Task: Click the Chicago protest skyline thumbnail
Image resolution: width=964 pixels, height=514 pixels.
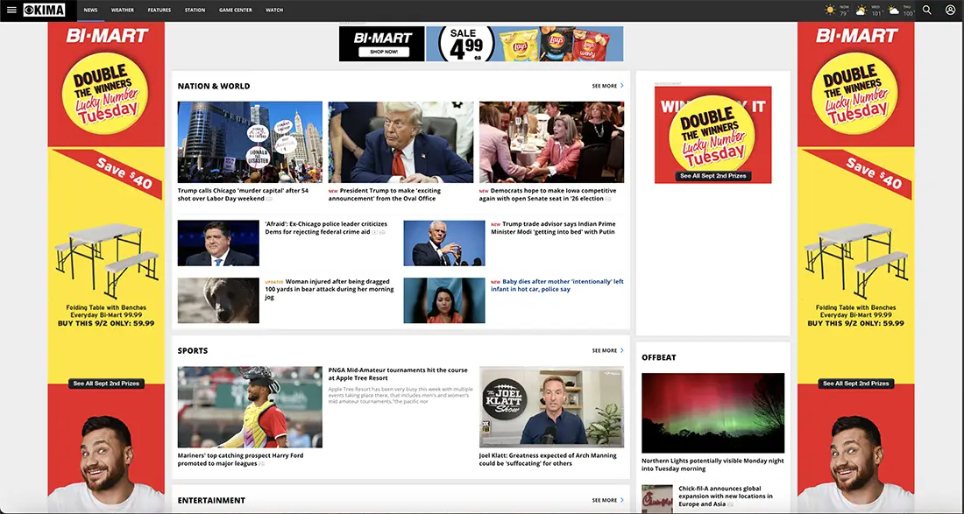Action: point(250,143)
